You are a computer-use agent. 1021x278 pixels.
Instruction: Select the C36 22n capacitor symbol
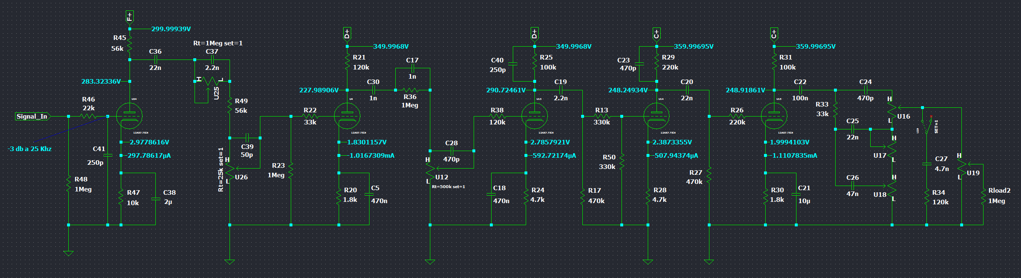[x=155, y=60]
